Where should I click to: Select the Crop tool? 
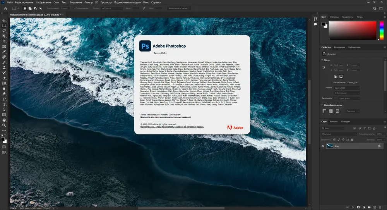click(x=4, y=41)
